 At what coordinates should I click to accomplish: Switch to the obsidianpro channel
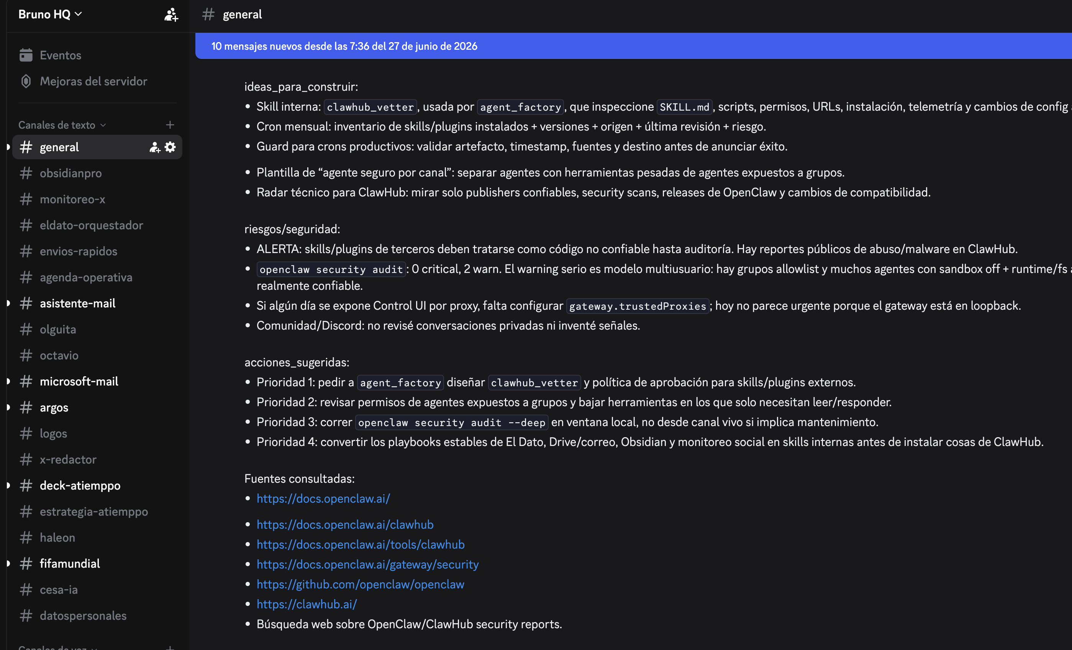pos(97,173)
